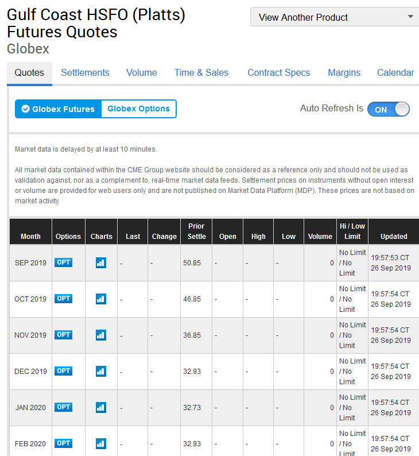Open the Margins tab
This screenshot has height=456, width=419.
(x=344, y=73)
